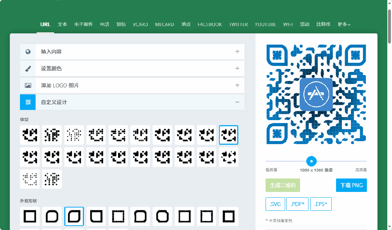Click the 体型 section heading
The width and height of the screenshot is (392, 230).
tap(24, 119)
